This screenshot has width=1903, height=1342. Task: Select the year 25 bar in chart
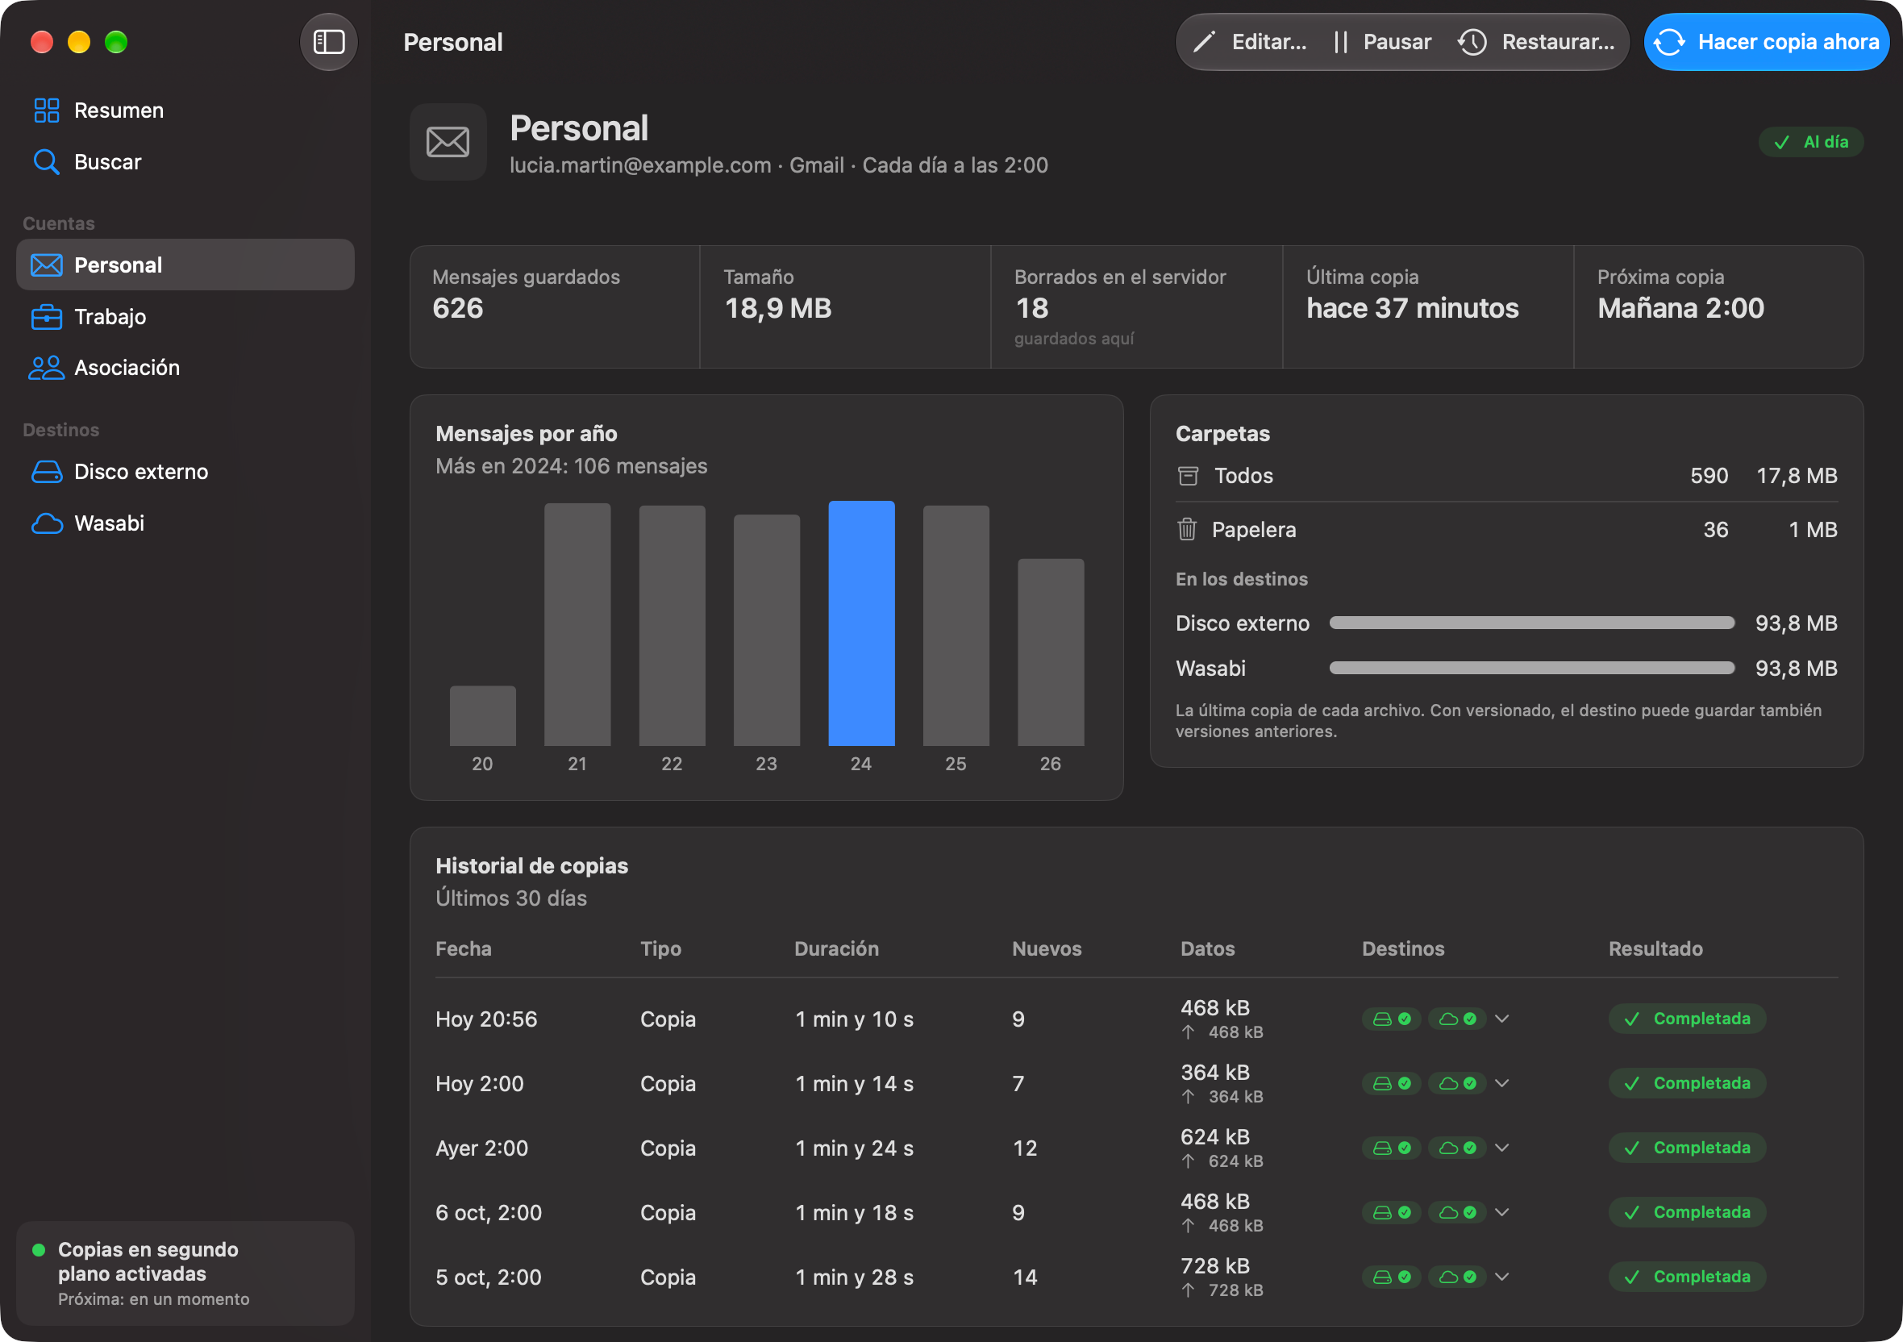(x=956, y=625)
